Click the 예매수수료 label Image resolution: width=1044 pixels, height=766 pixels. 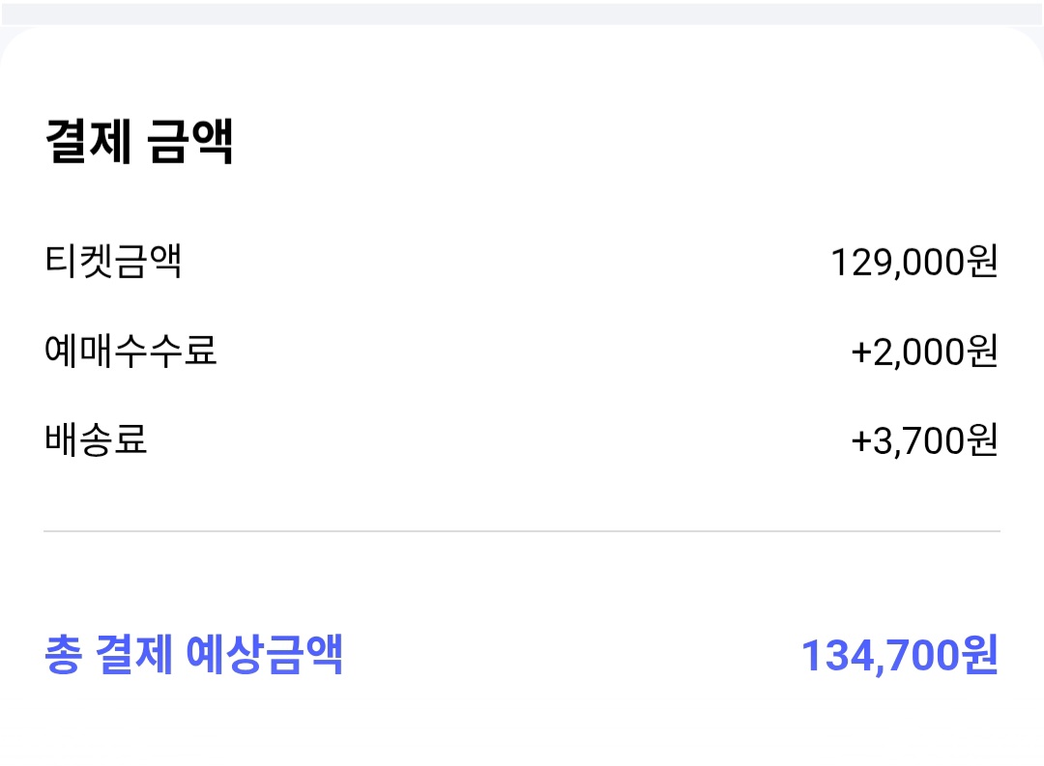pos(130,352)
